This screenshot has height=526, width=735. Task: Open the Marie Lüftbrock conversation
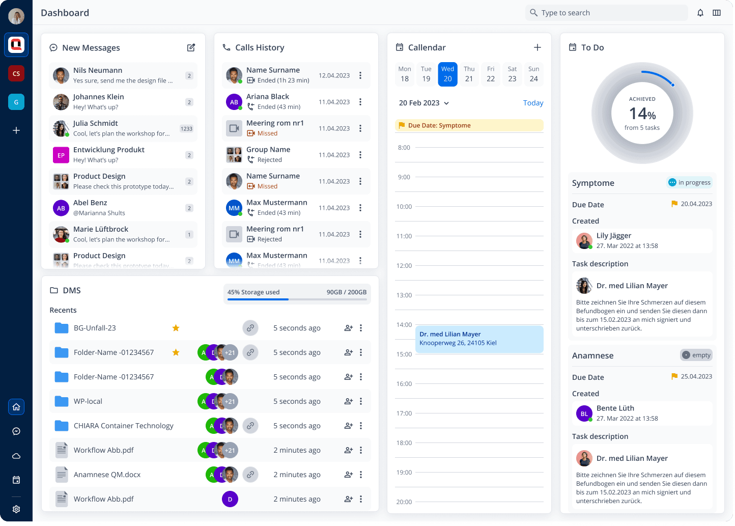tap(123, 234)
